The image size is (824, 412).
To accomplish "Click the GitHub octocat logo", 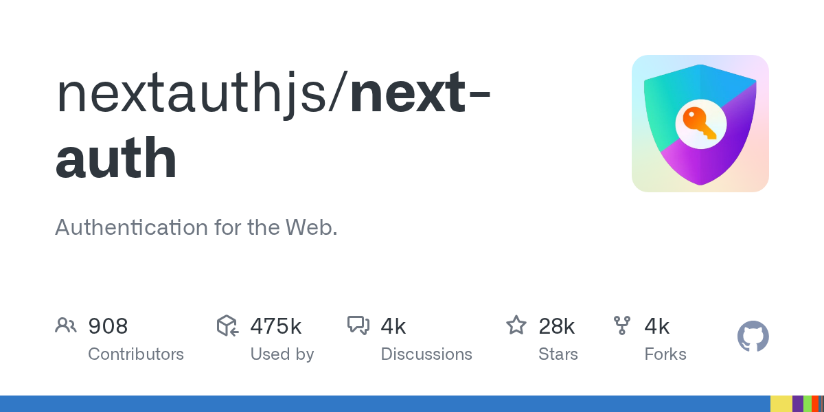I will click(x=753, y=336).
